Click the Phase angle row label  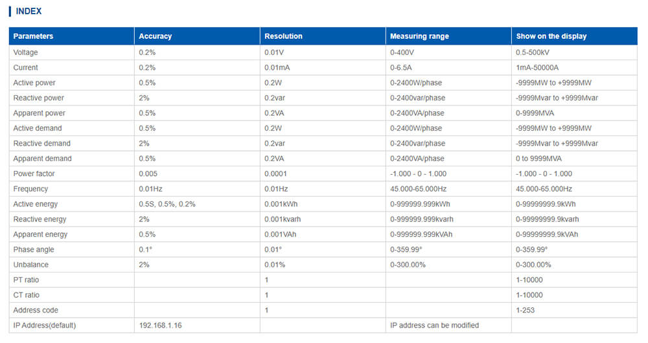coord(34,250)
